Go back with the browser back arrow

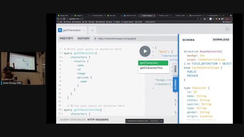(x=58, y=19)
